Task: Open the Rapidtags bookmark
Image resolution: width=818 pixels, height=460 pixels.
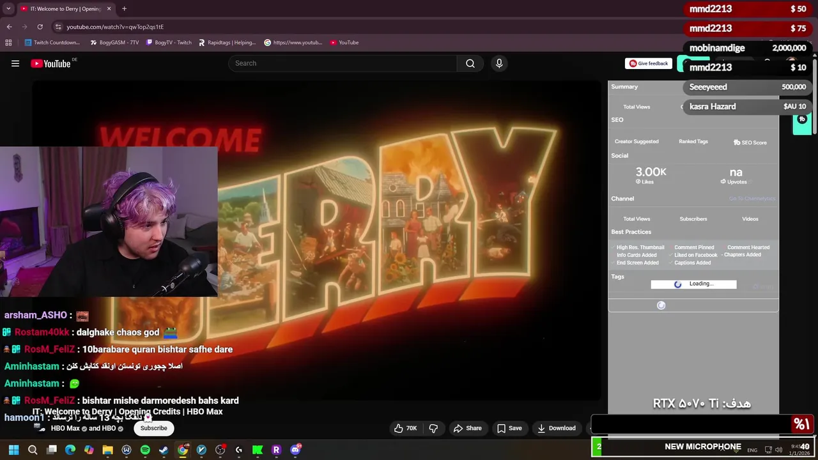Action: (x=227, y=43)
